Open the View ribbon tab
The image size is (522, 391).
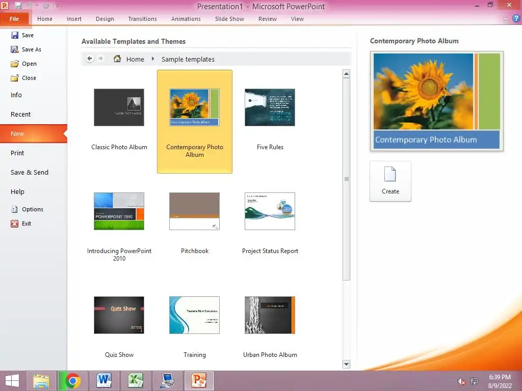pos(297,19)
